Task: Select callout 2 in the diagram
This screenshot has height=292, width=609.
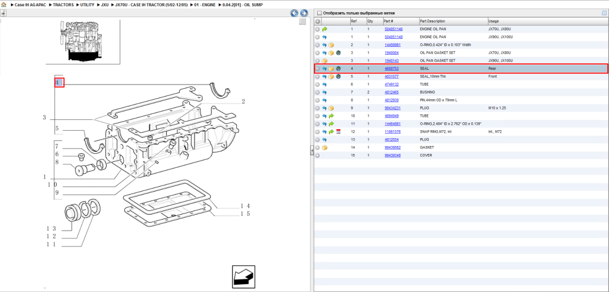Action: point(244,102)
